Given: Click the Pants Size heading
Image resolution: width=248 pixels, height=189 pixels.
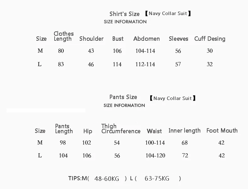Looking at the screenshot, I should click(123, 97).
